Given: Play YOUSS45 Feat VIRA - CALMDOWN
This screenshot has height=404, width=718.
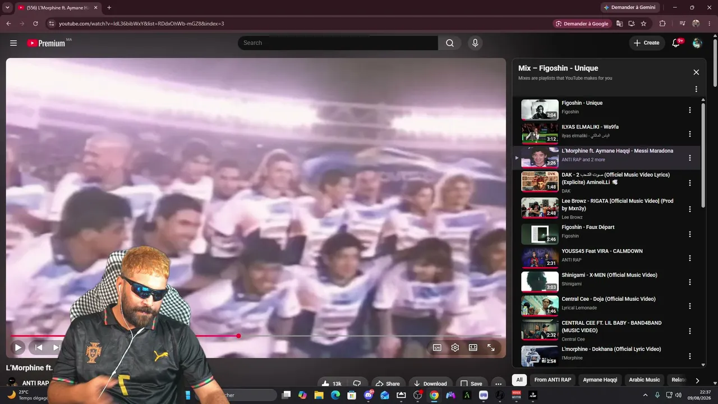Looking at the screenshot, I should [x=540, y=258].
